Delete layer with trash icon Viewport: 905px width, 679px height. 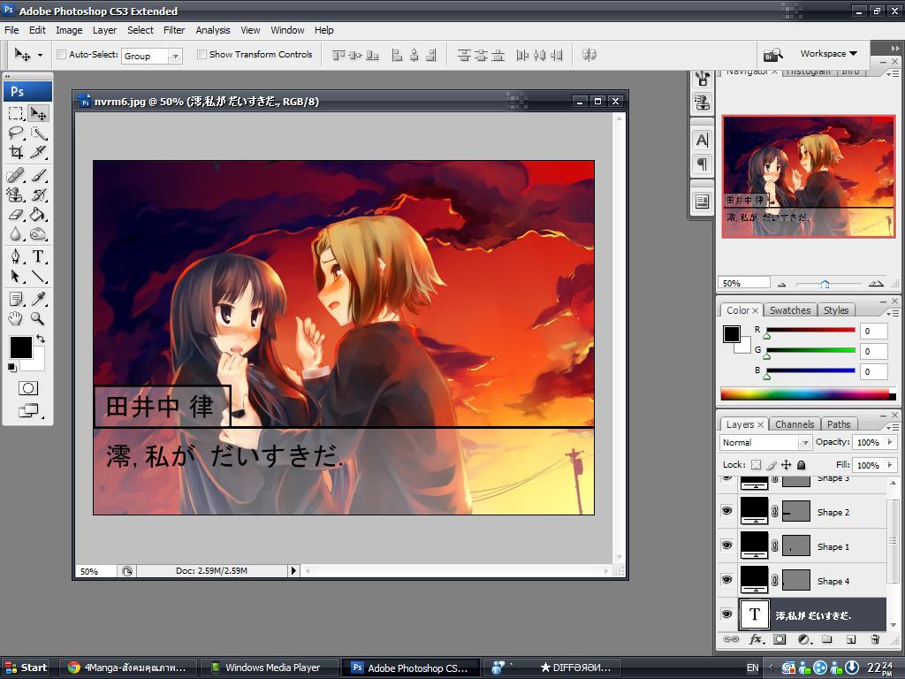(875, 639)
